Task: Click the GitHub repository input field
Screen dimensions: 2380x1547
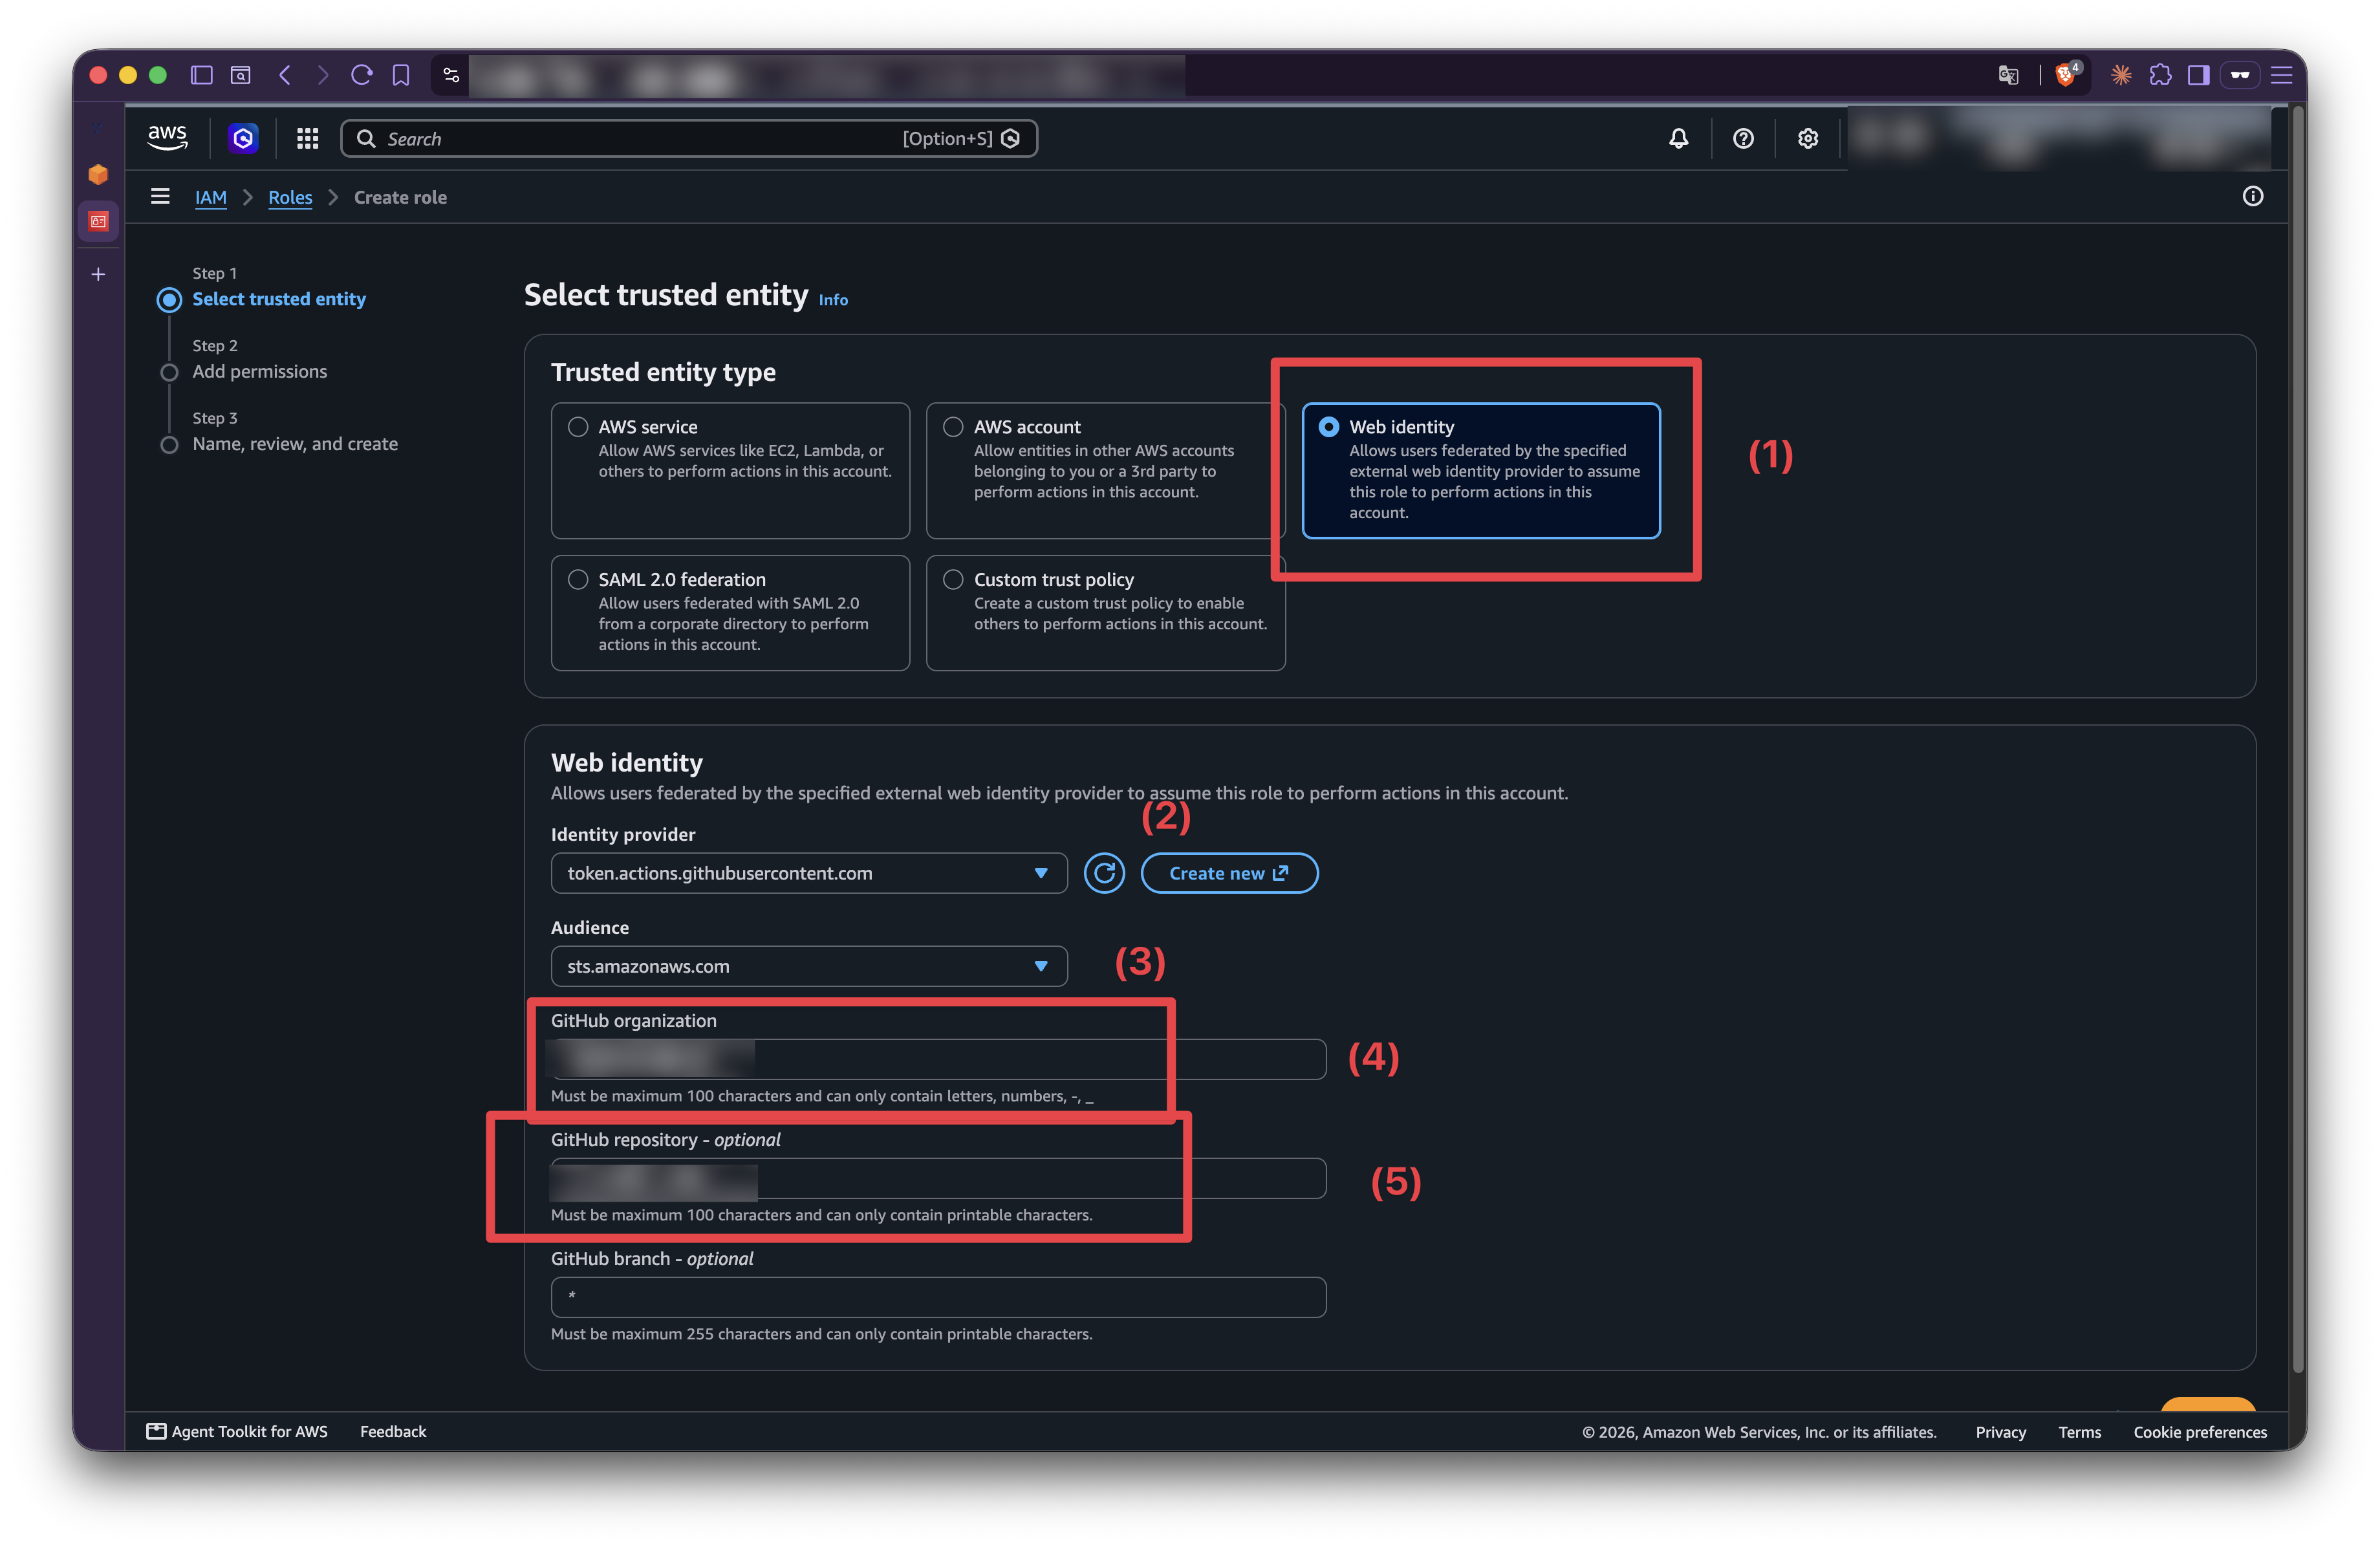Action: pos(938,1178)
